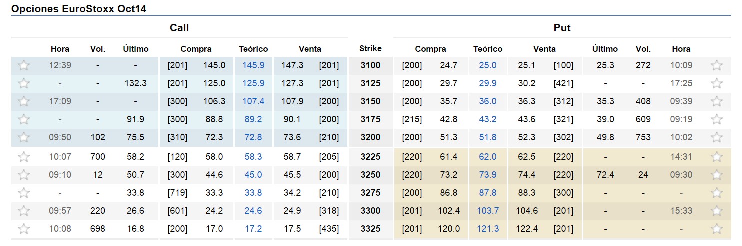Click put volume 753
Image resolution: width=742 pixels, height=246 pixels.
(x=643, y=137)
